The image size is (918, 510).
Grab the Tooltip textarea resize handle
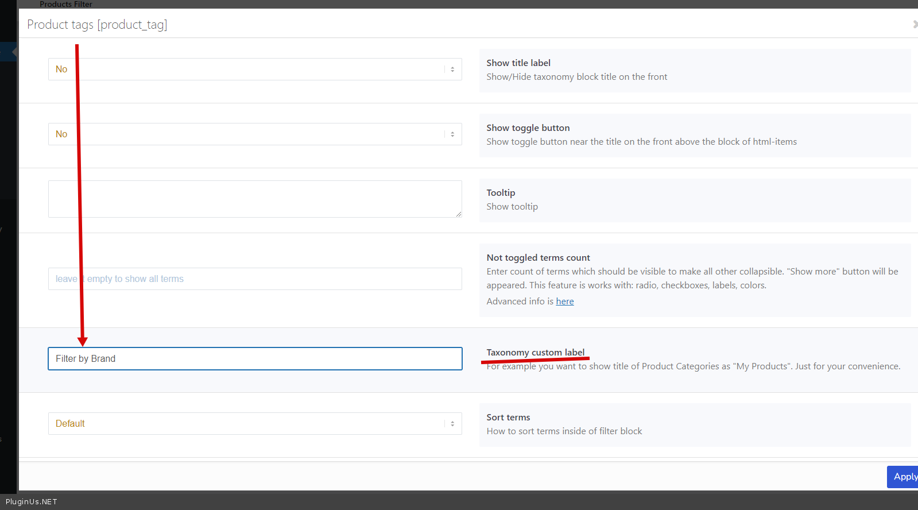[458, 214]
